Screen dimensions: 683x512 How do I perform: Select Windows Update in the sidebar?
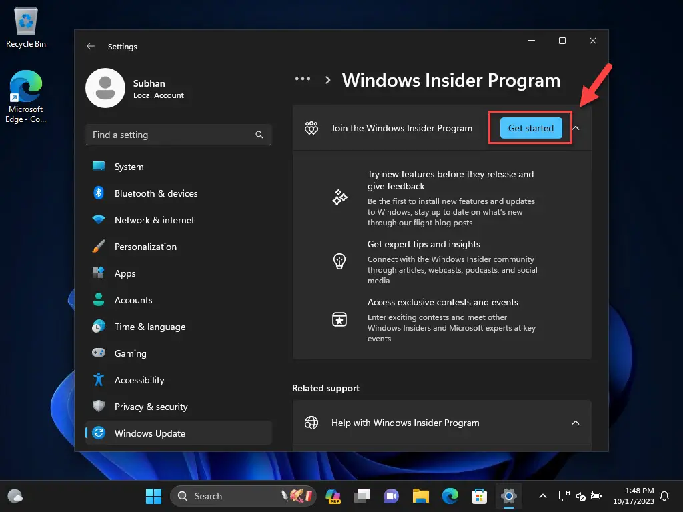(179, 433)
